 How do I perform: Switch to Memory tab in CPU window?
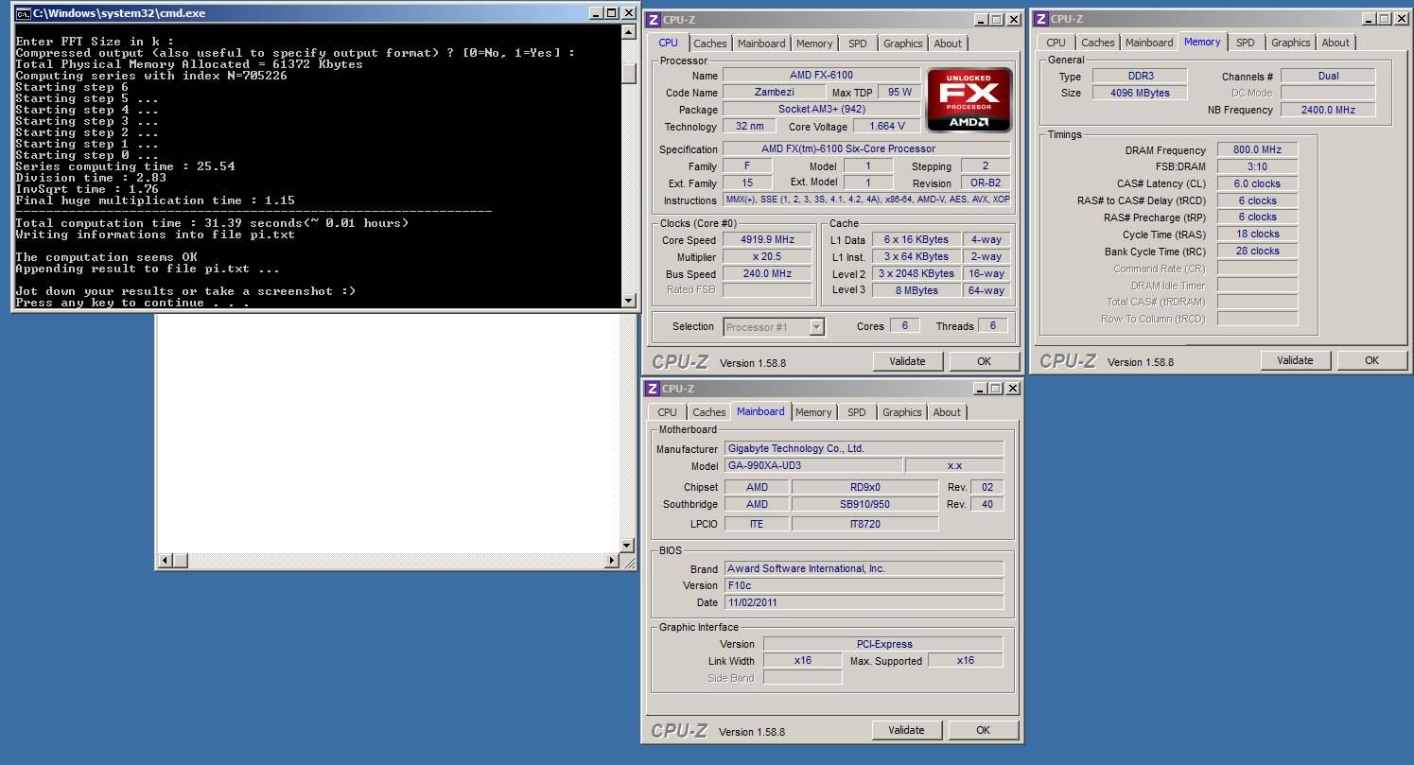coord(814,43)
